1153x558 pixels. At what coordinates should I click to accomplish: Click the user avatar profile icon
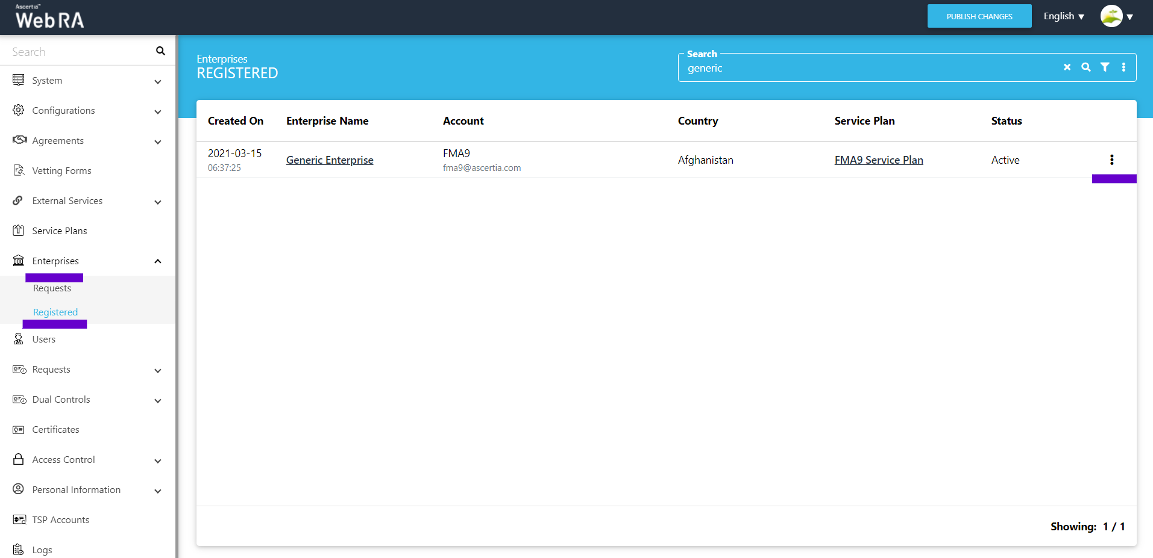[x=1111, y=16]
